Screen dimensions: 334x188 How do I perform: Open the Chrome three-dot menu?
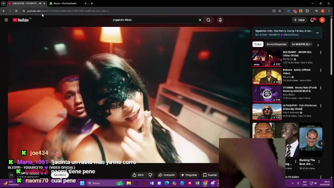[329, 11]
